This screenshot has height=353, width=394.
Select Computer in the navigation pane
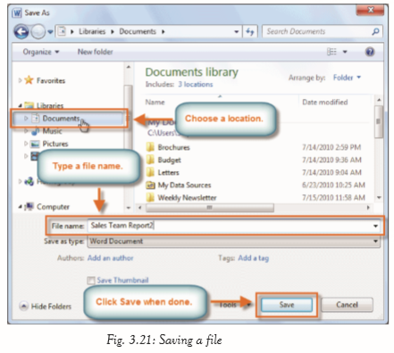53,207
